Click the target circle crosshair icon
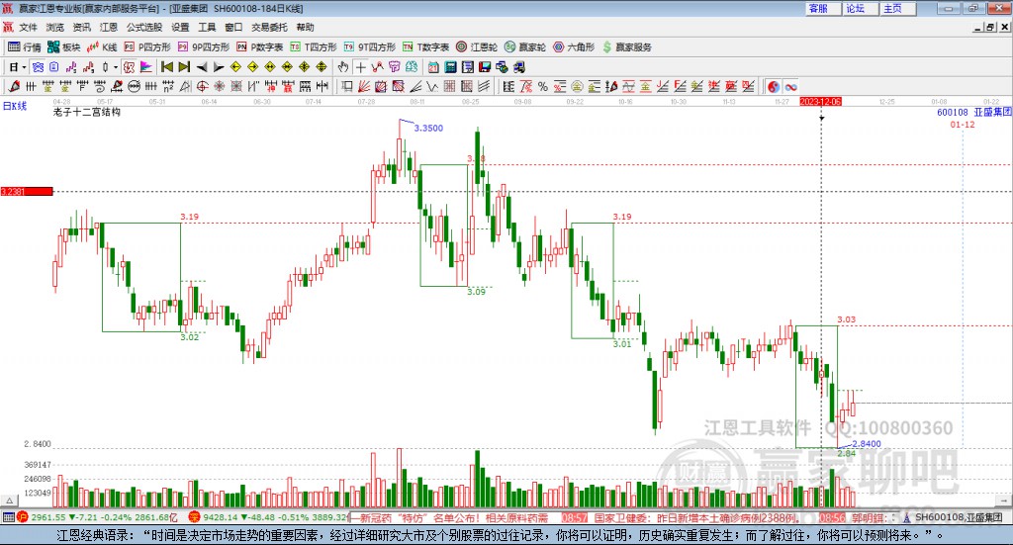 [202, 86]
